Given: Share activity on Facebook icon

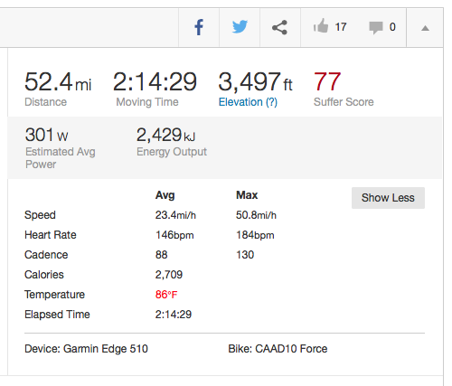Looking at the screenshot, I should click(199, 27).
